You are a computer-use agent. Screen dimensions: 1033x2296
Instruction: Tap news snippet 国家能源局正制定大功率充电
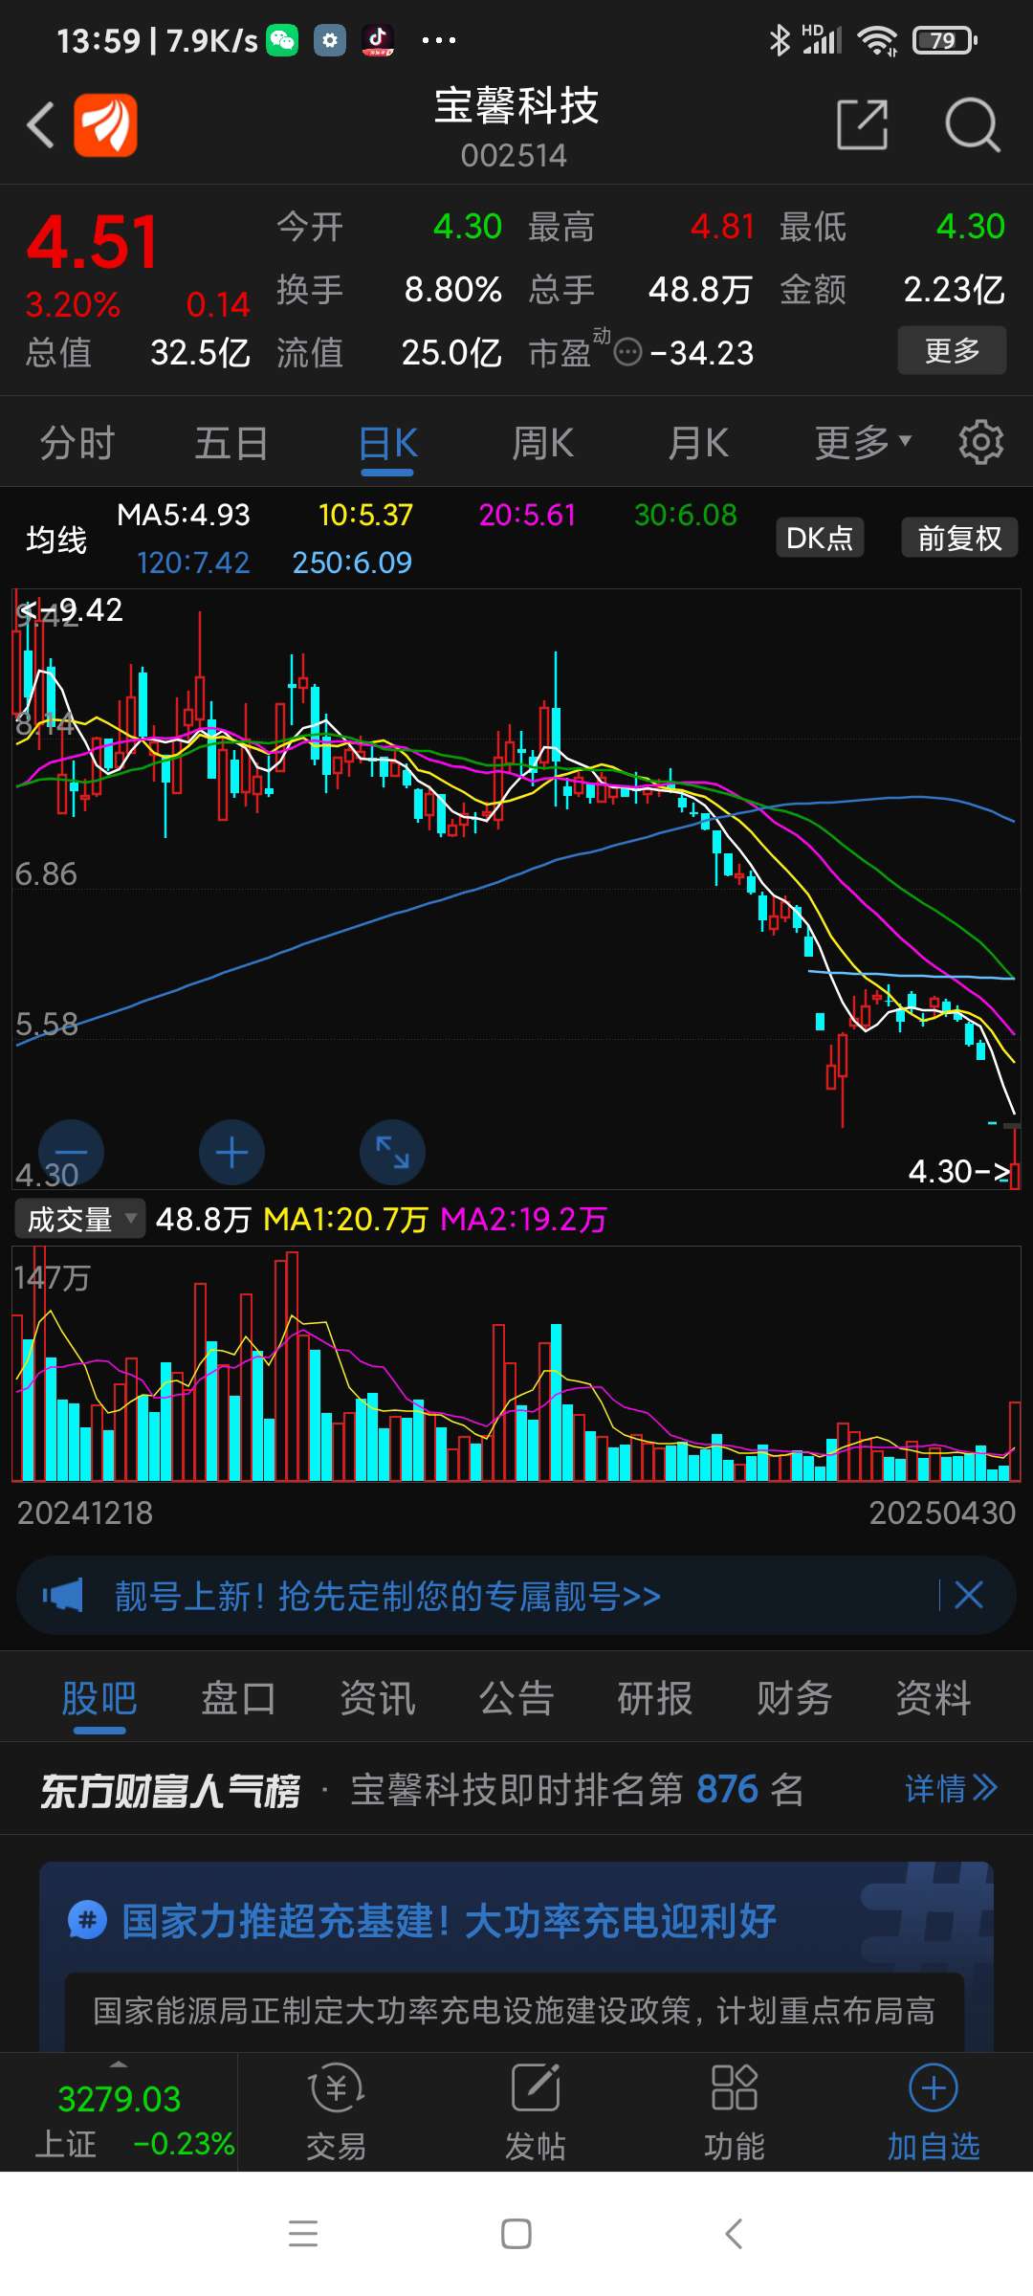click(x=514, y=2010)
